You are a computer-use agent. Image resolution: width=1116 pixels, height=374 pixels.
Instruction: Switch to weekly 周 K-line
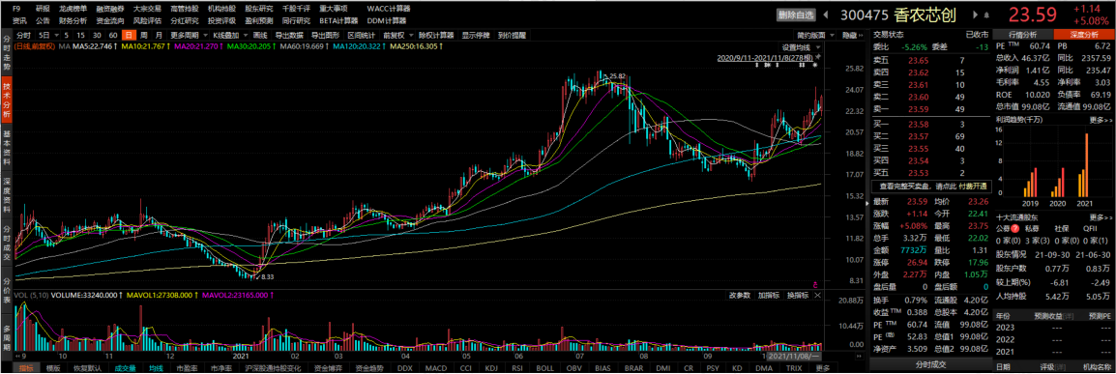coord(144,35)
